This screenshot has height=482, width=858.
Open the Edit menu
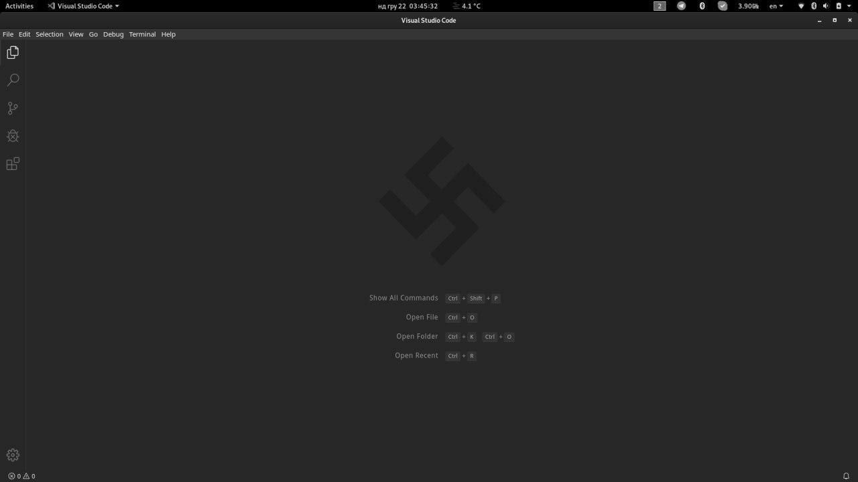click(x=25, y=34)
